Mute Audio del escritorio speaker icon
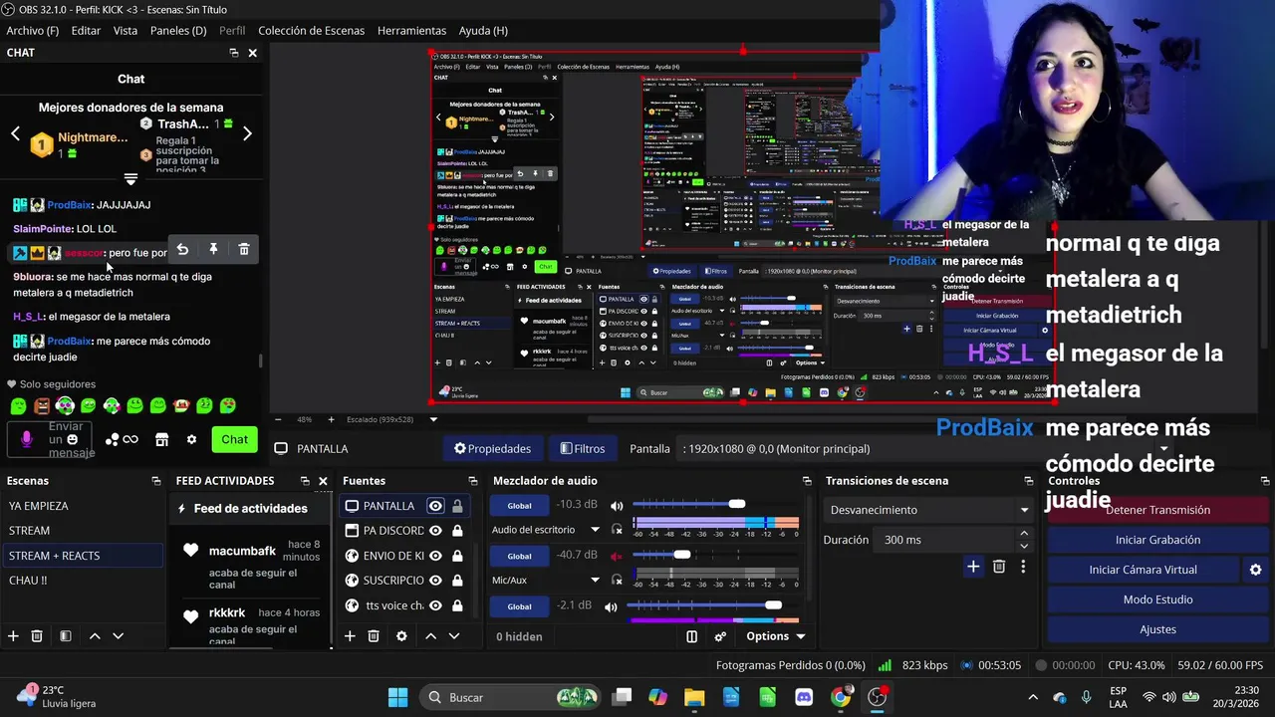This screenshot has width=1275, height=717. (x=617, y=506)
